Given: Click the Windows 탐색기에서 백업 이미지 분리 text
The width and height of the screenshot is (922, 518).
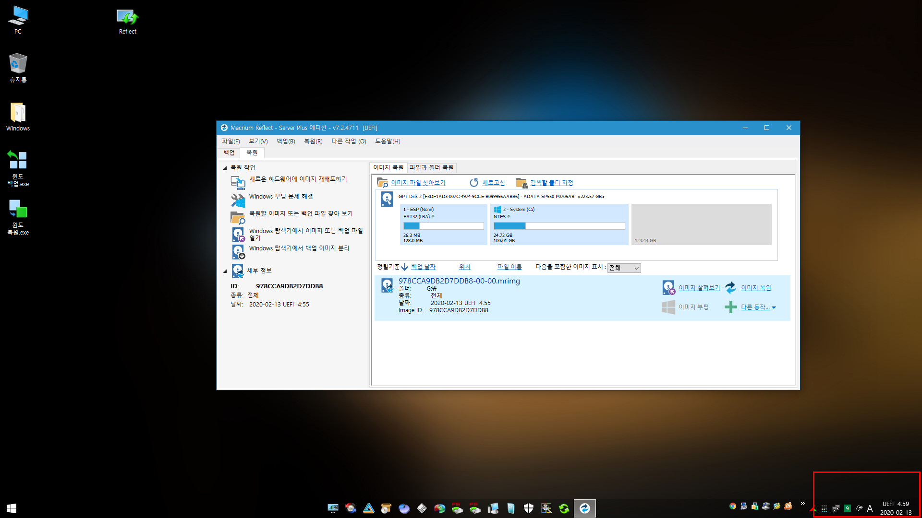Looking at the screenshot, I should (x=299, y=248).
